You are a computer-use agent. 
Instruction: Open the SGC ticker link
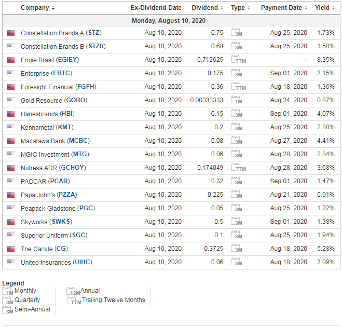point(78,235)
